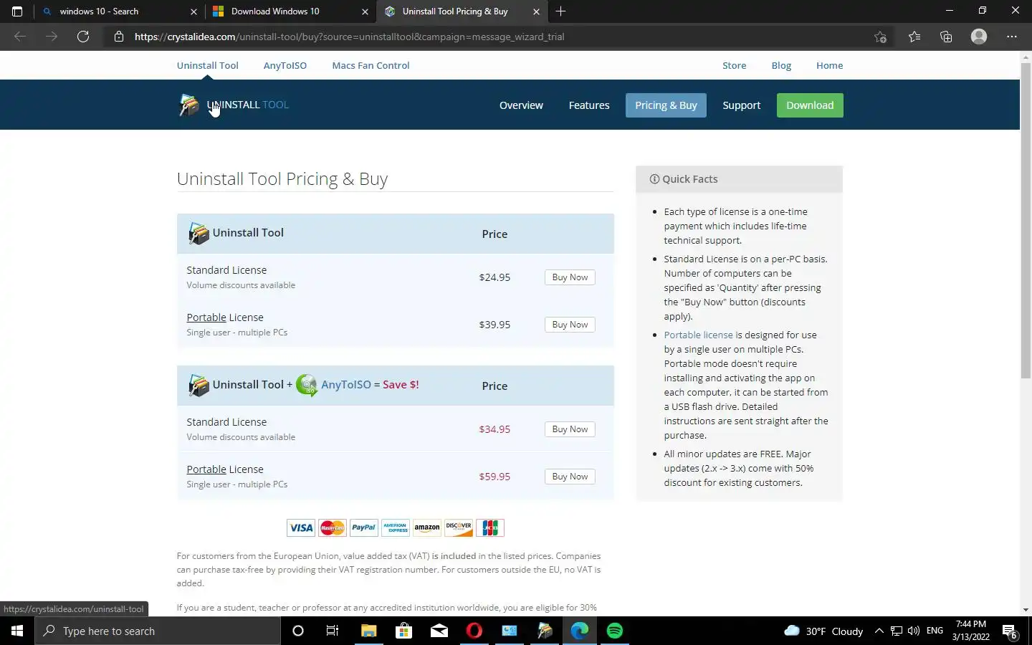Click the Uninstall Tool link in top bar
This screenshot has height=645, width=1032.
[207, 65]
